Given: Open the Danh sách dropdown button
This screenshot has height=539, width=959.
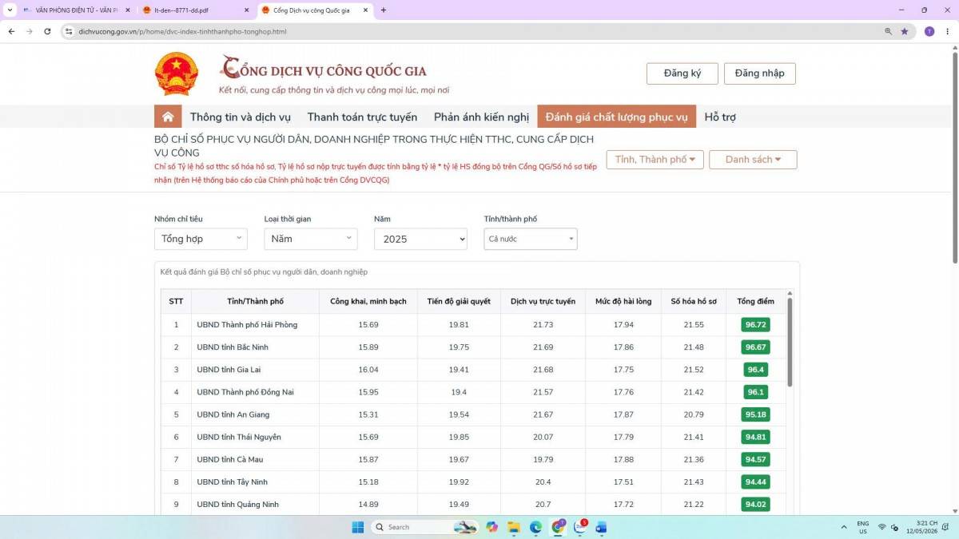Looking at the screenshot, I should [753, 160].
